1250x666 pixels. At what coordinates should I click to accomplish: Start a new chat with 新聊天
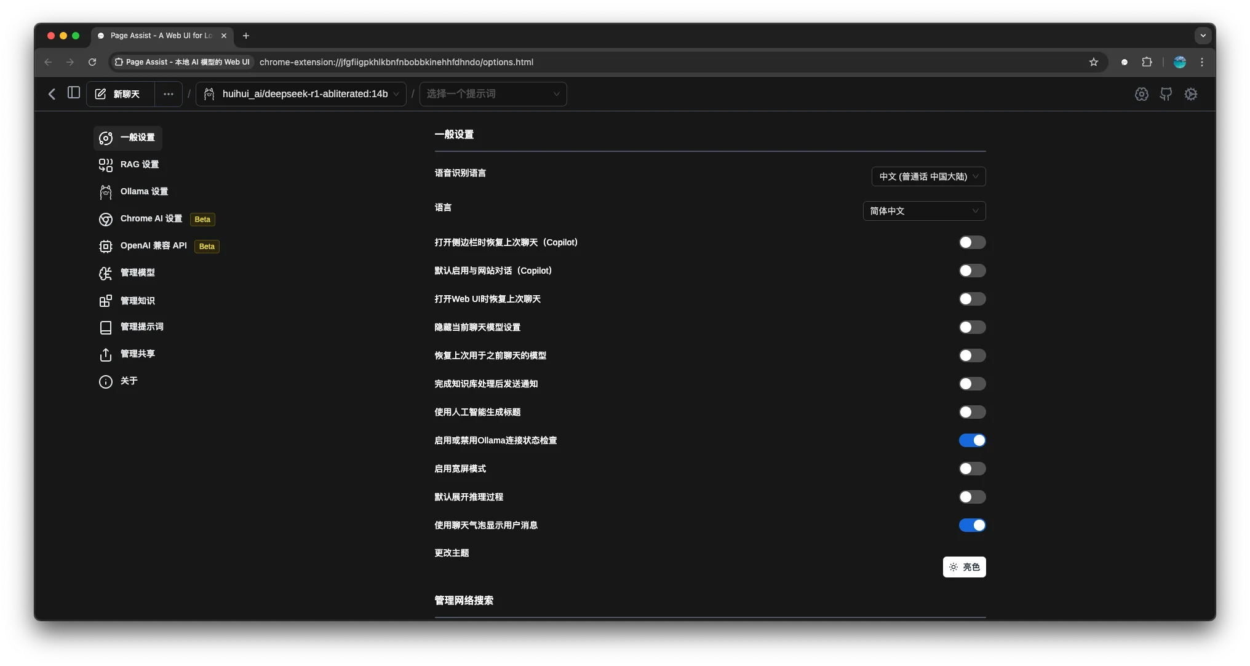tap(120, 94)
